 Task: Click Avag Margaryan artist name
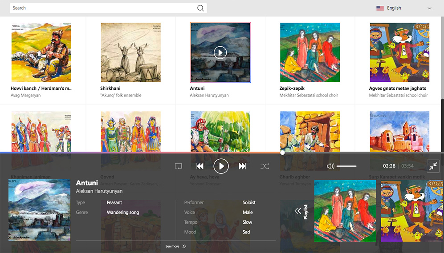click(x=25, y=95)
